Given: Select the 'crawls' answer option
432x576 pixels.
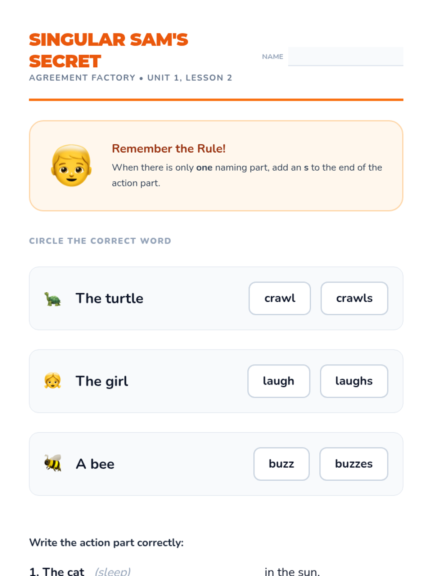Looking at the screenshot, I should click(x=354, y=298).
